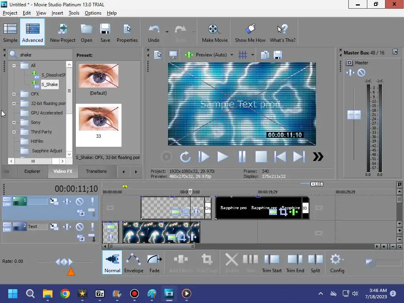404x303 pixels.
Task: Stop preview playback
Action: click(x=261, y=157)
